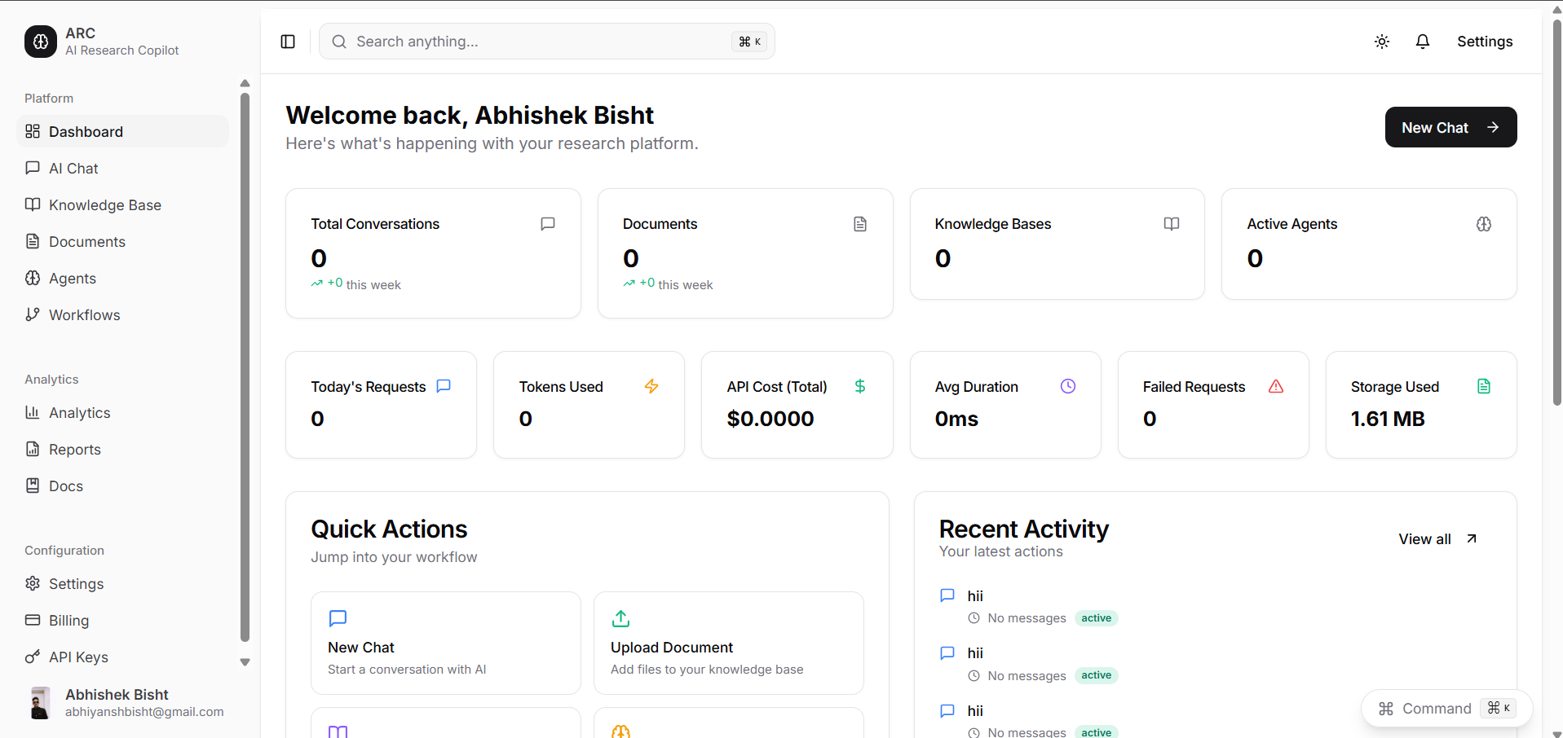Click the page vertical scrollbar thumb
1563x738 pixels.
click(x=1556, y=212)
